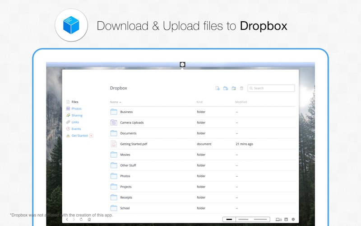
Task: Click the Dropbox heading
Action: tap(118, 88)
